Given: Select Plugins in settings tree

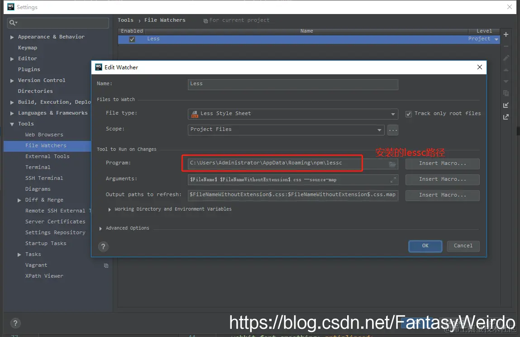Looking at the screenshot, I should click(29, 69).
